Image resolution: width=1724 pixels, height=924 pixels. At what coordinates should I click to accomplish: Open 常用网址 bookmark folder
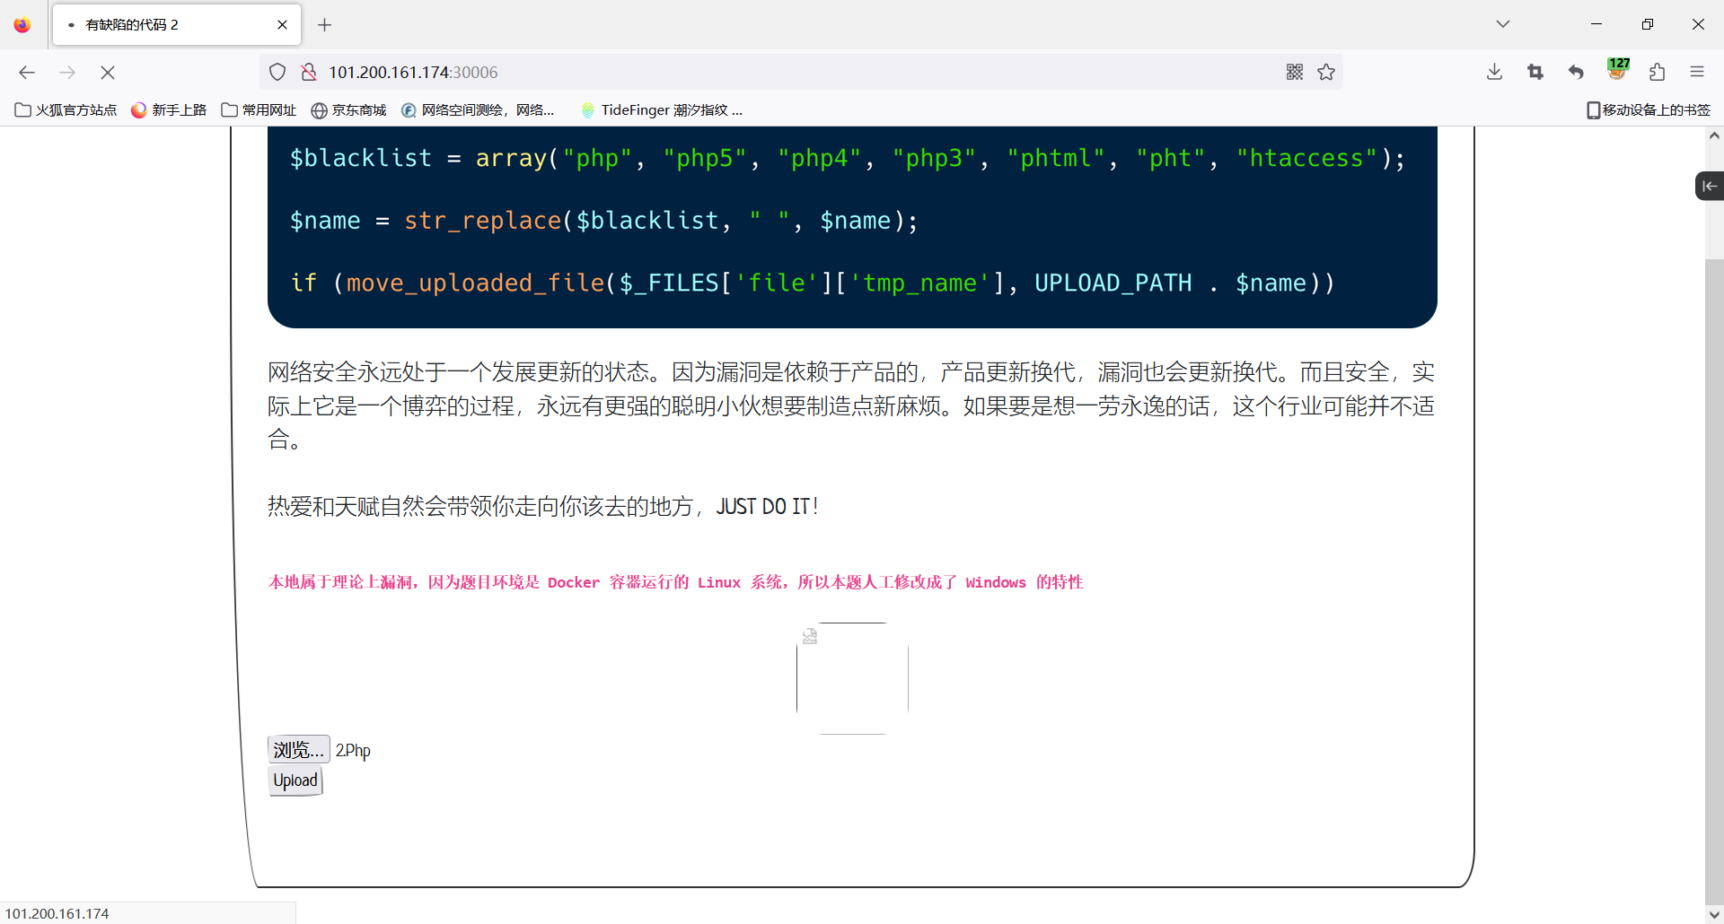pos(259,110)
